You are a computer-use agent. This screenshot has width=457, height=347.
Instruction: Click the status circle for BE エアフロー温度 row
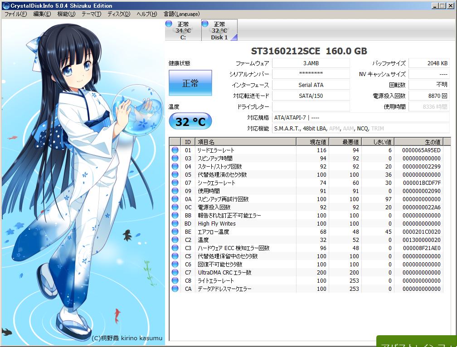click(175, 232)
